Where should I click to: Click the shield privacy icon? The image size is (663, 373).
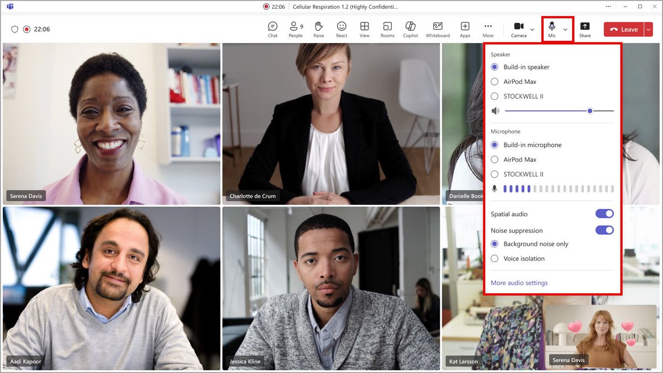point(15,29)
